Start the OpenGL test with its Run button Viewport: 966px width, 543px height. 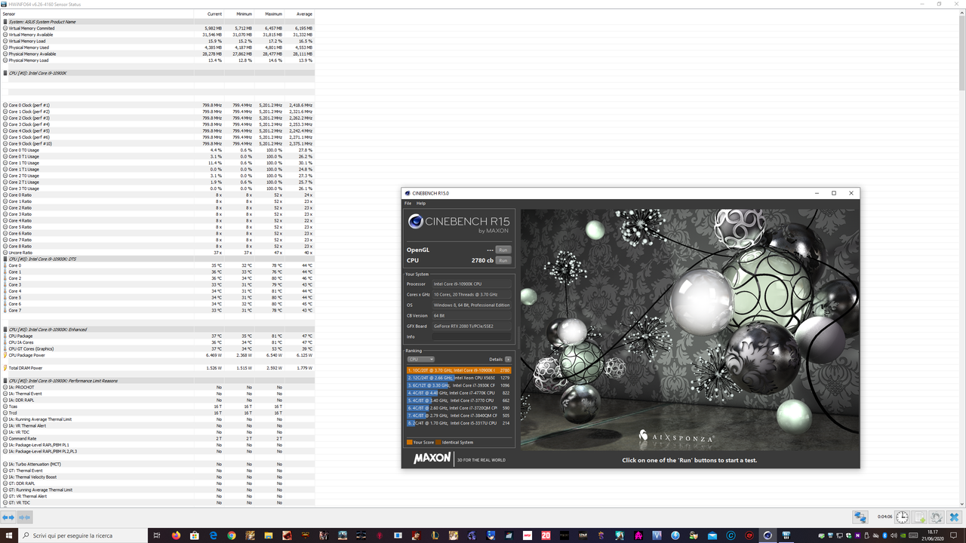pyautogui.click(x=503, y=250)
